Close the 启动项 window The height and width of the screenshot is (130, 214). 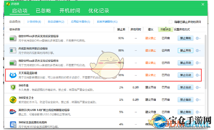[x=203, y=4]
